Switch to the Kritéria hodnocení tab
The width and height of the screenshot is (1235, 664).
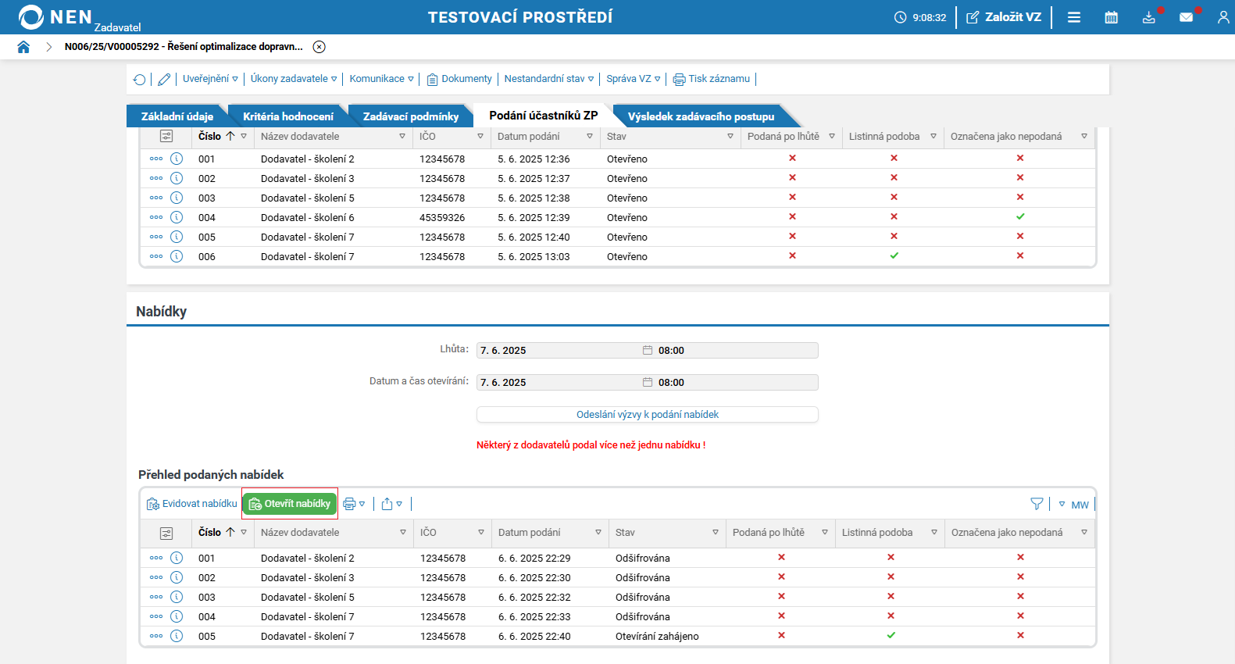(x=288, y=116)
